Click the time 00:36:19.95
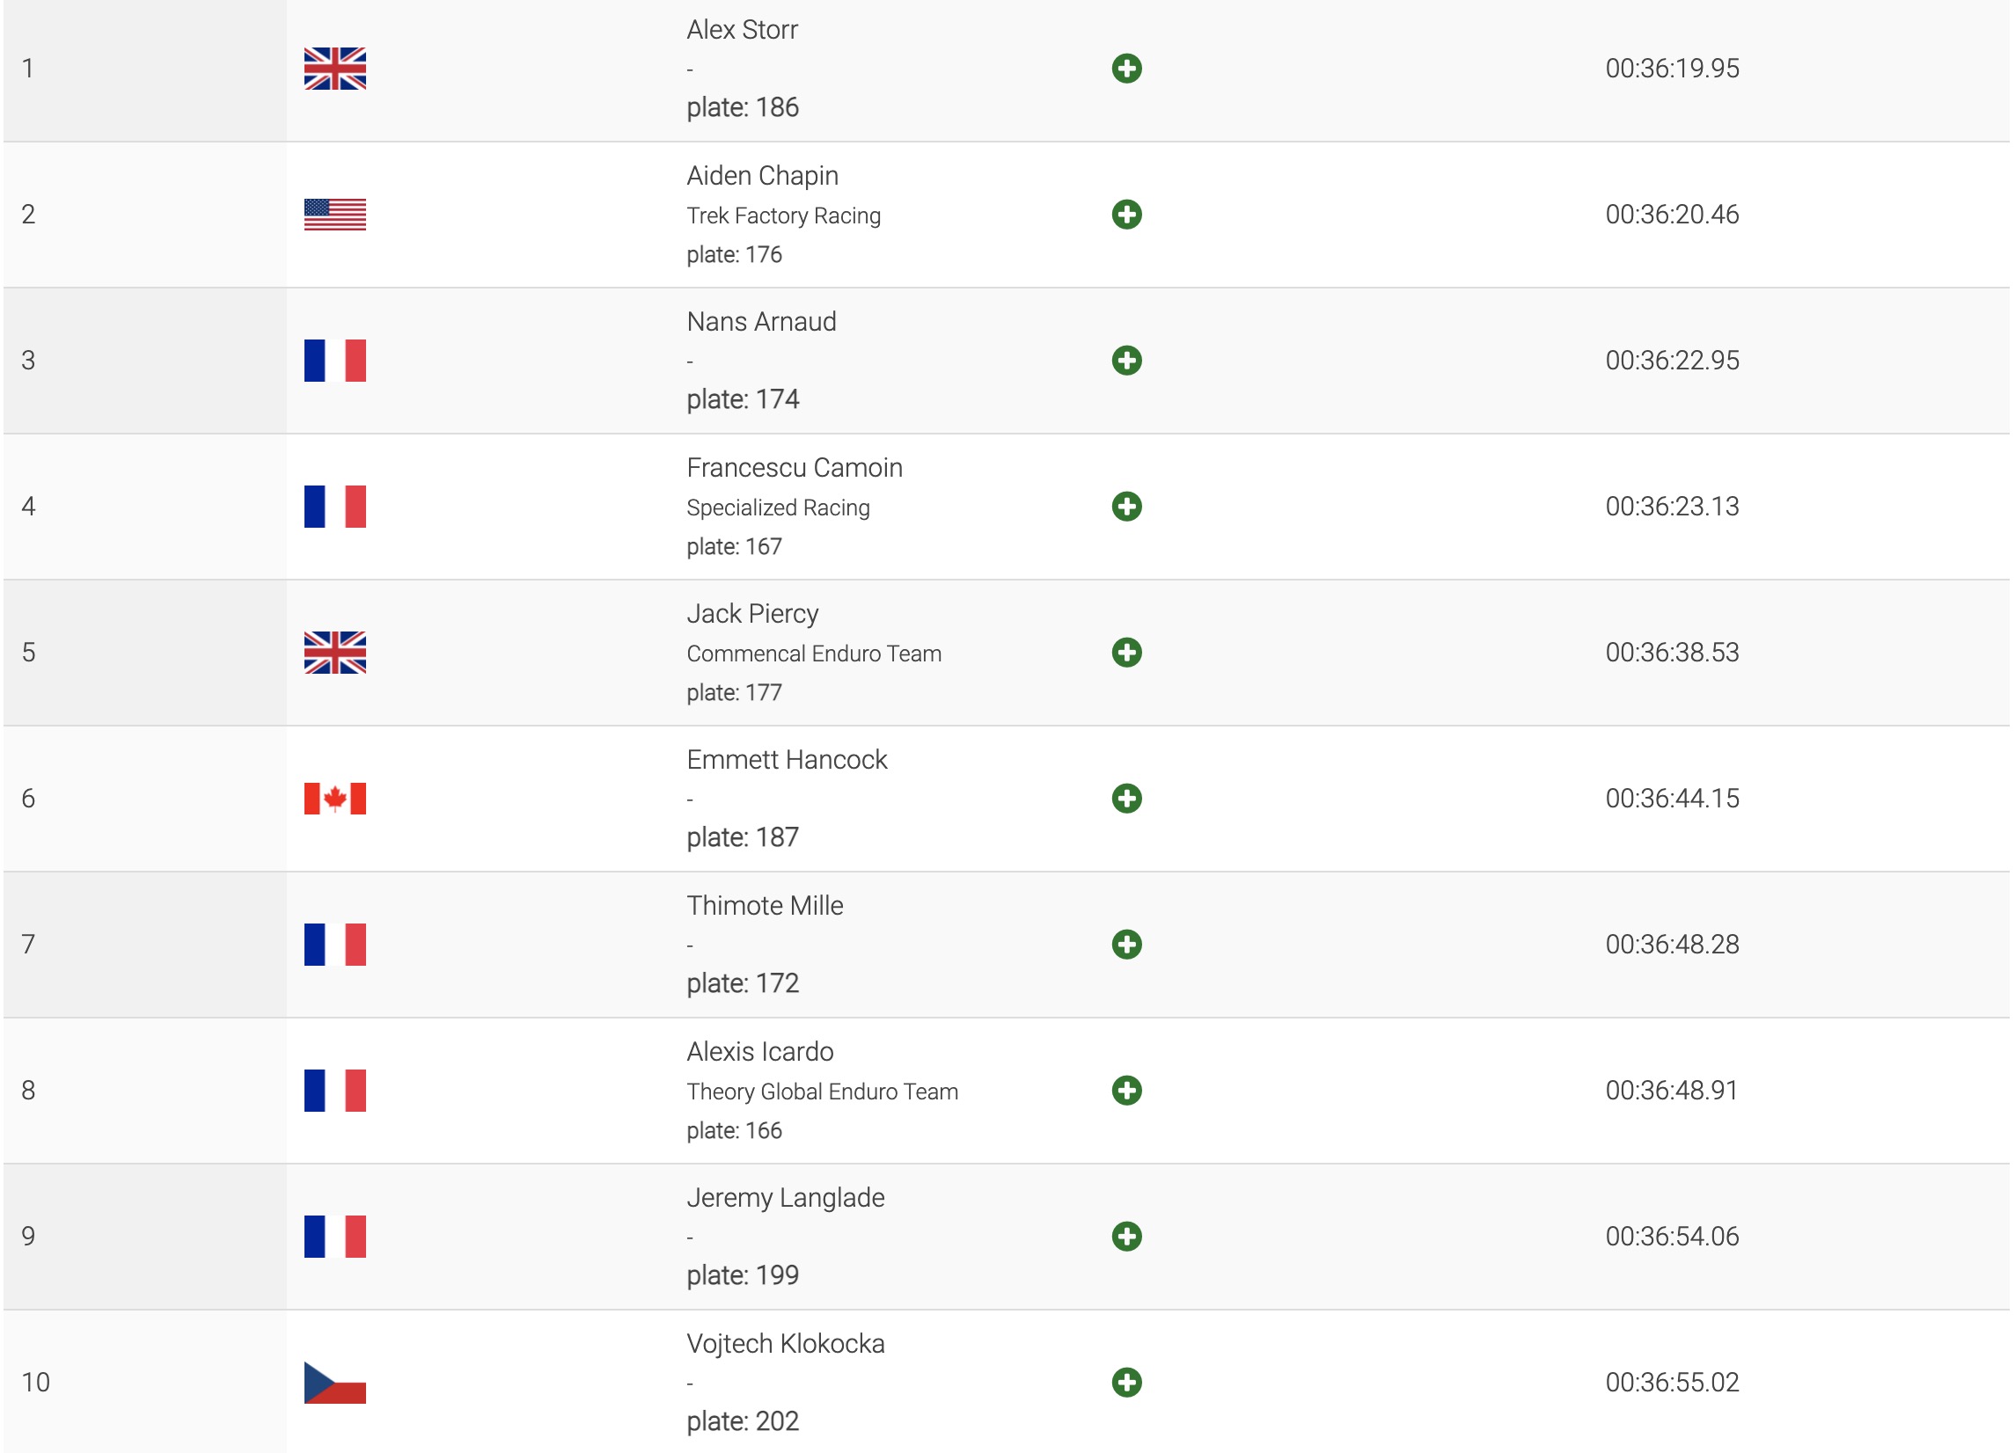The height and width of the screenshot is (1453, 2015). 1671,69
